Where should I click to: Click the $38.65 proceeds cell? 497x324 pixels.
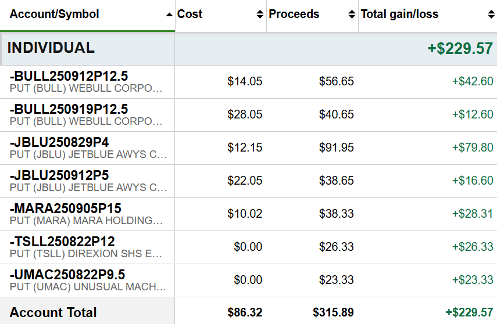pyautogui.click(x=337, y=181)
